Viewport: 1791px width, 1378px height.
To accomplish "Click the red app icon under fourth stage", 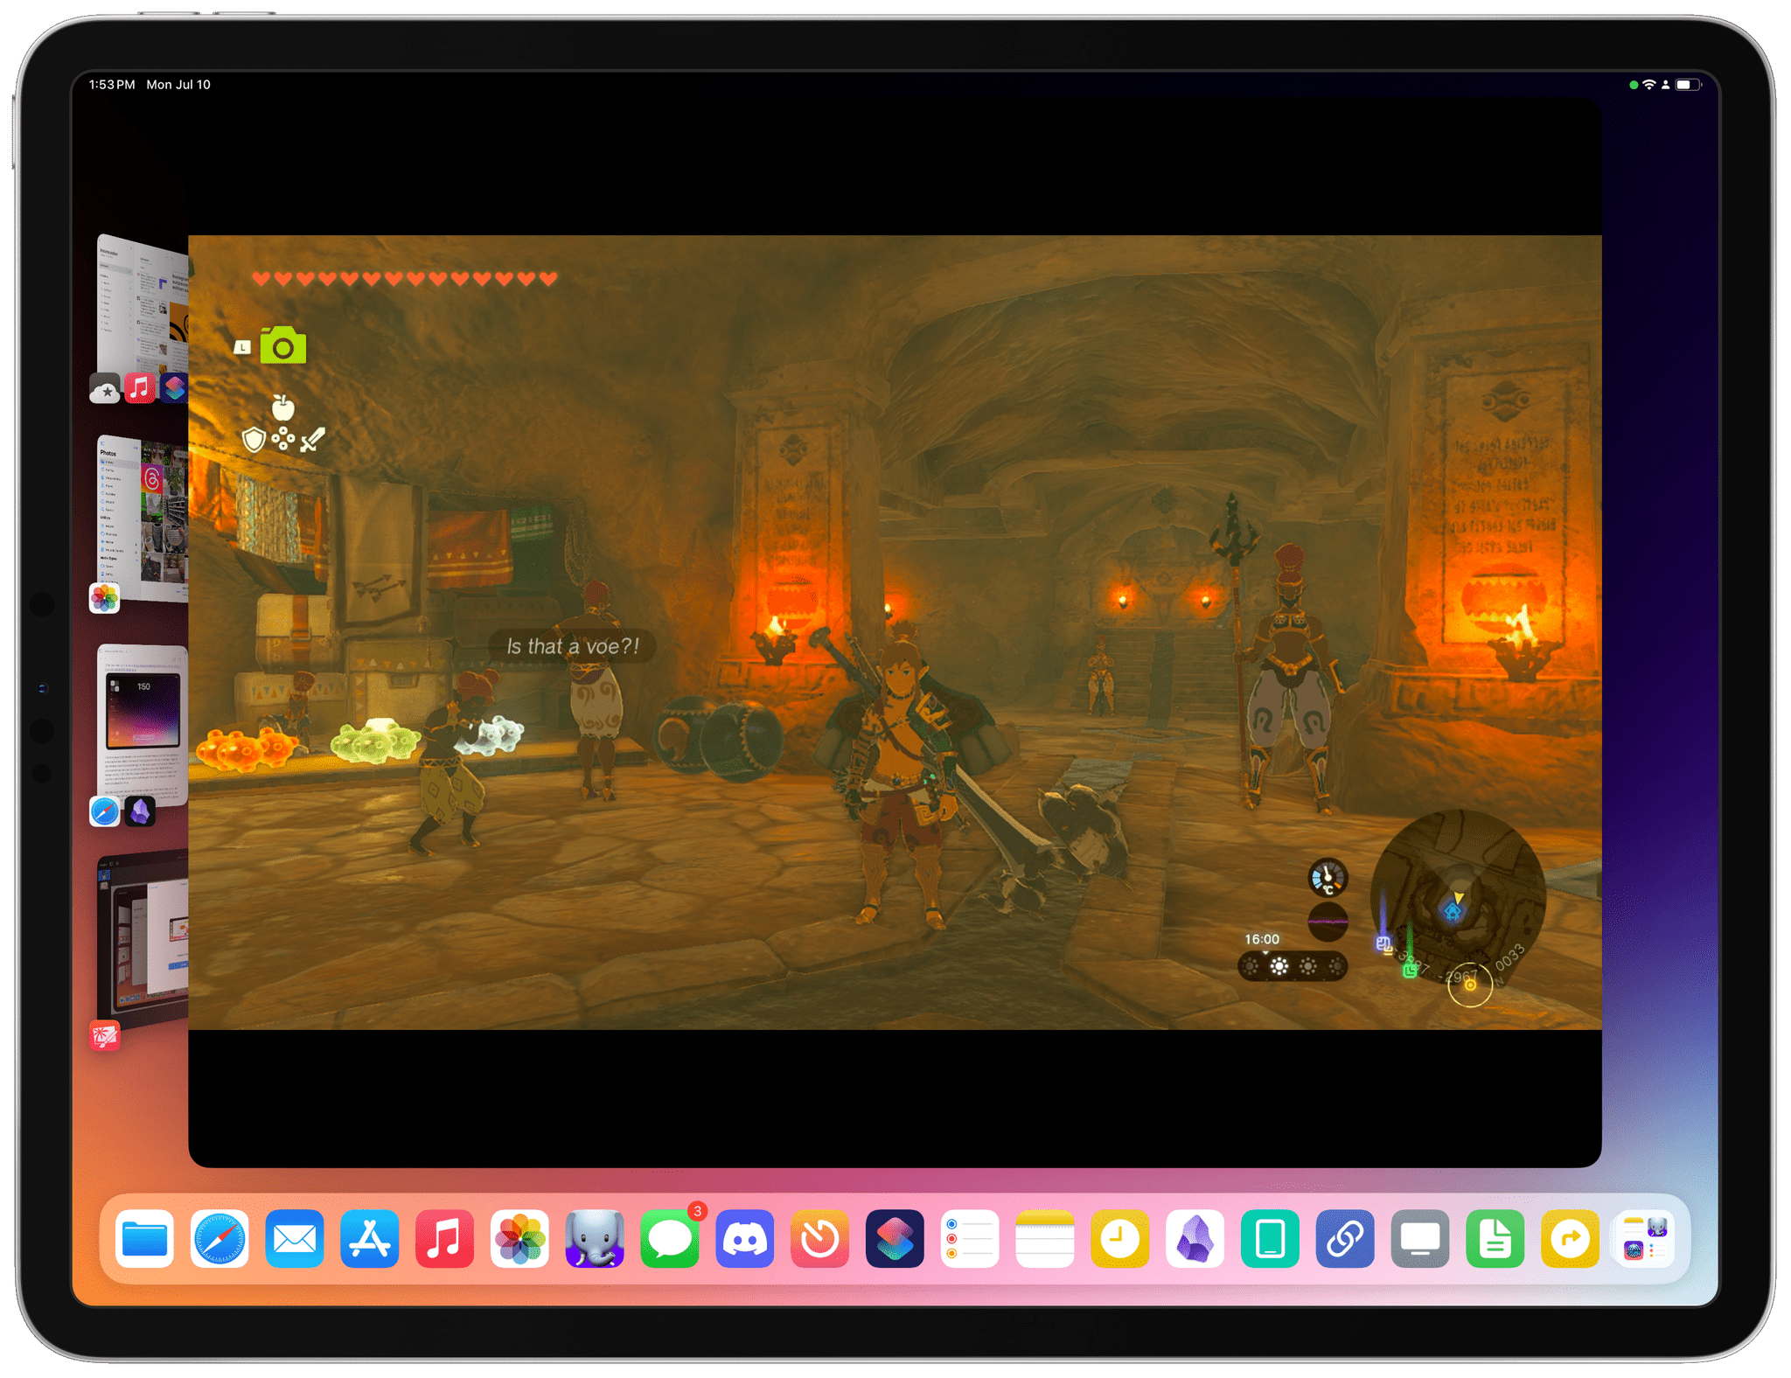I will pos(105,1037).
